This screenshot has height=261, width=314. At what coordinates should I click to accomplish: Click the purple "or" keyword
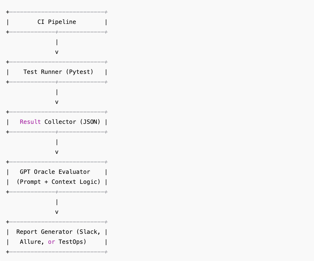pos(51,242)
